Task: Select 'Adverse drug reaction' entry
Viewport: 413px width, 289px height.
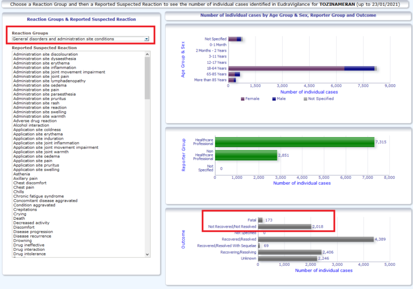Action: point(34,121)
